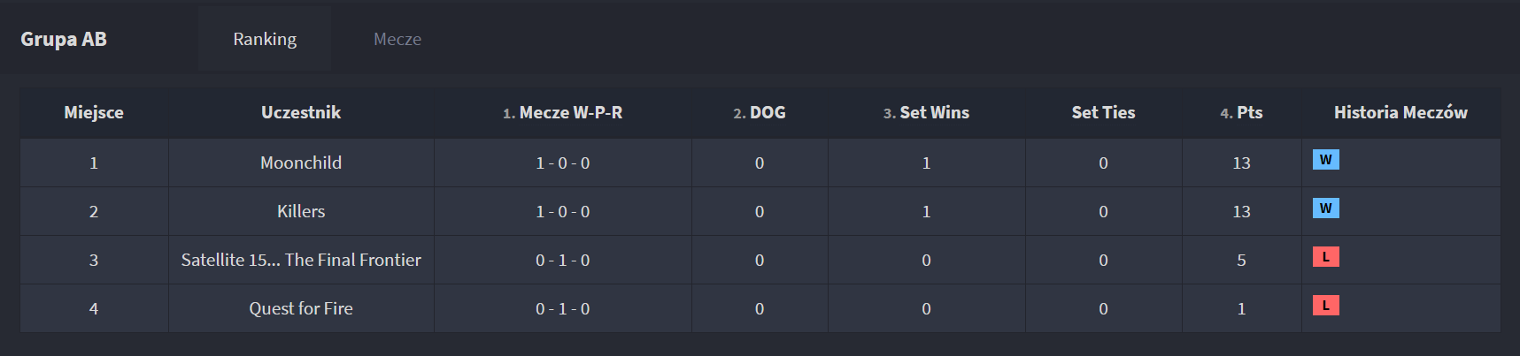
Task: Sort by Mecze W-P-R column header
Action: coord(562,112)
